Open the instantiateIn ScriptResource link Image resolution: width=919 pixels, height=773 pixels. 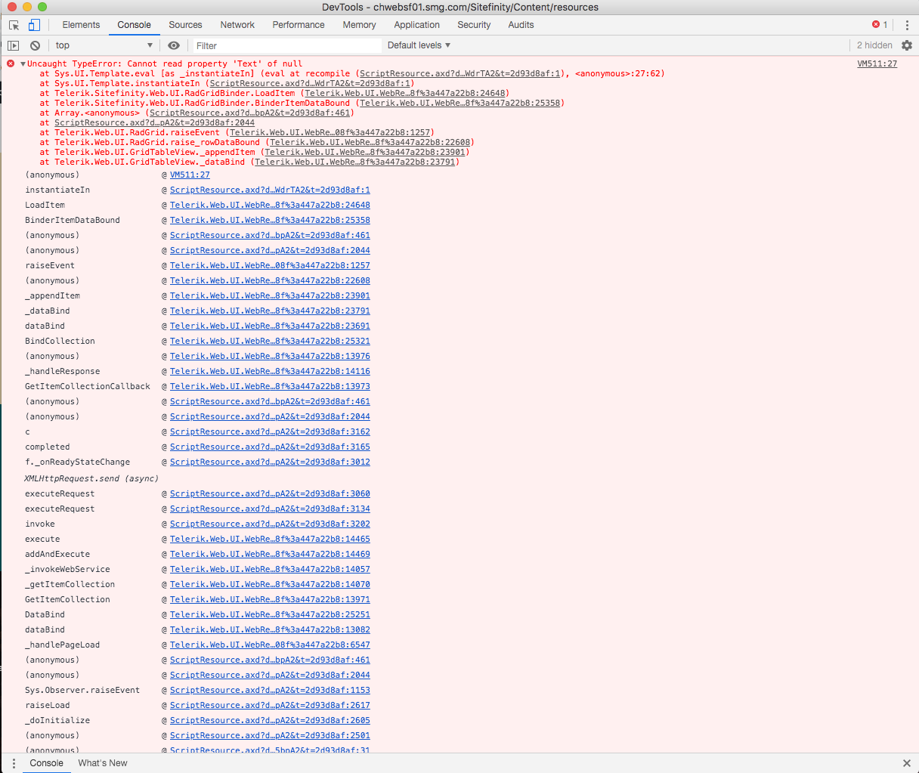pyautogui.click(x=270, y=190)
